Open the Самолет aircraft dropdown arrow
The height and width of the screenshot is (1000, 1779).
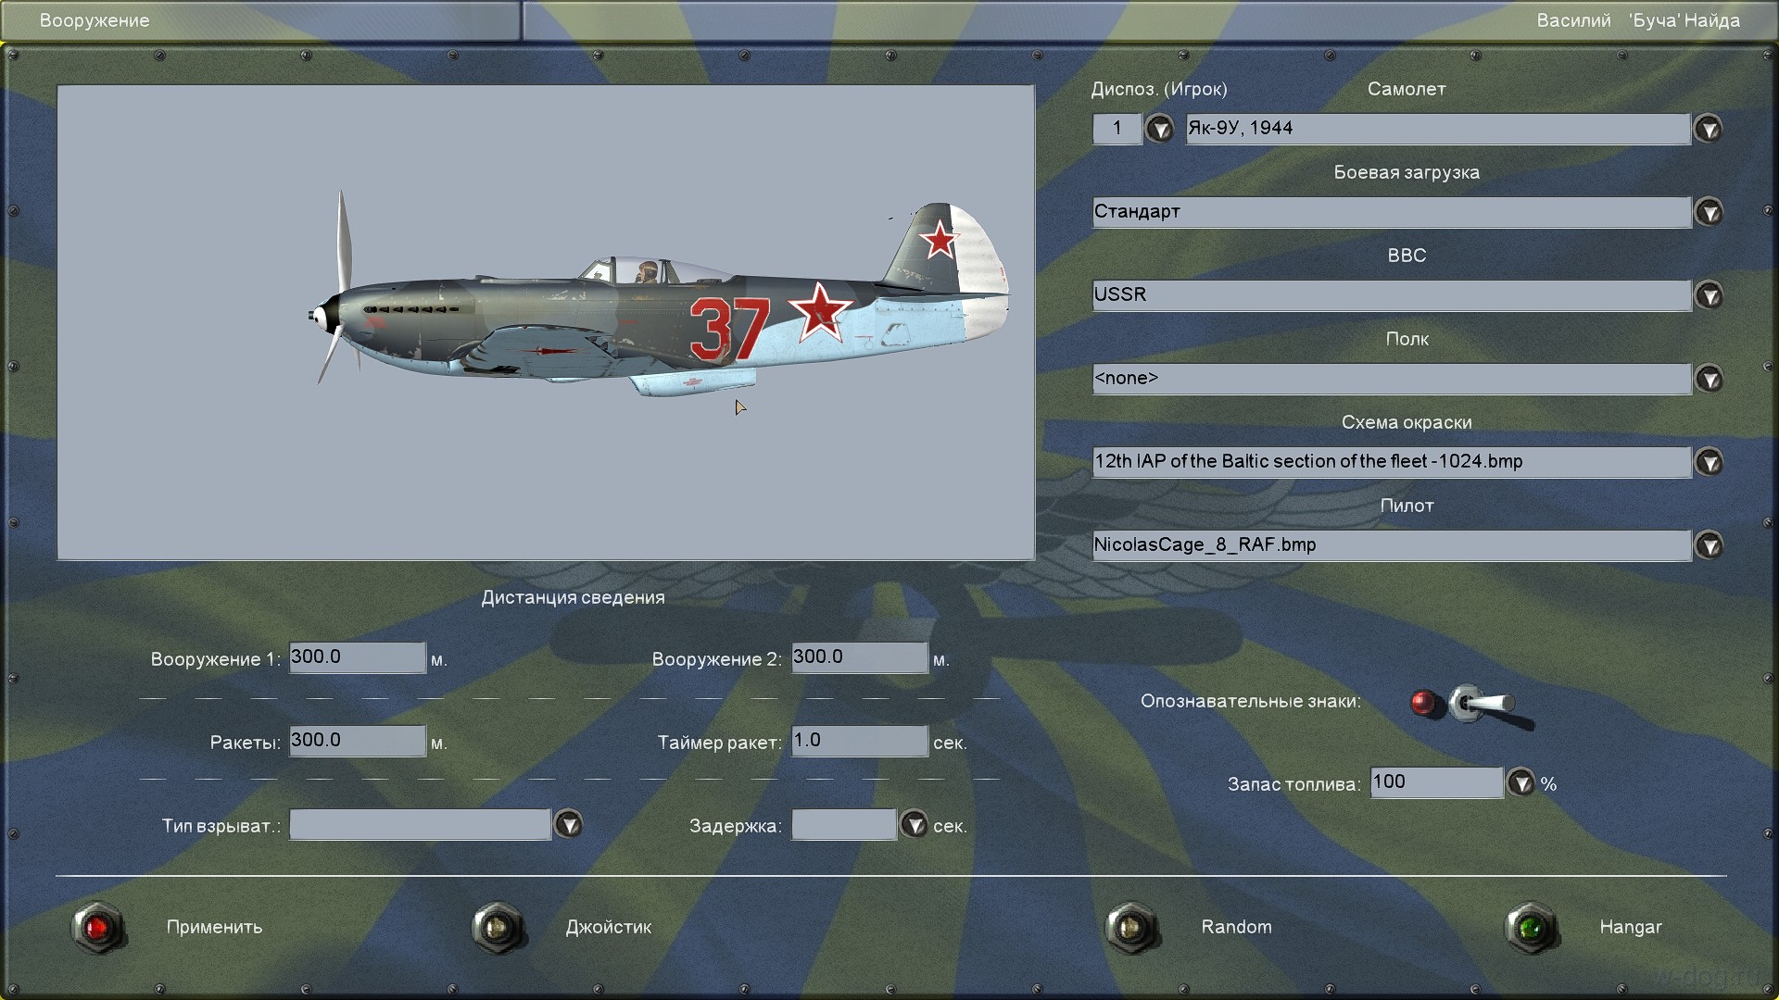point(1708,129)
